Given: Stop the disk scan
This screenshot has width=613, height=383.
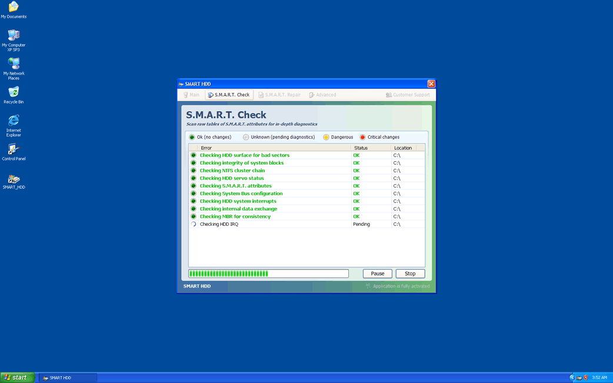Looking at the screenshot, I should tap(410, 274).
